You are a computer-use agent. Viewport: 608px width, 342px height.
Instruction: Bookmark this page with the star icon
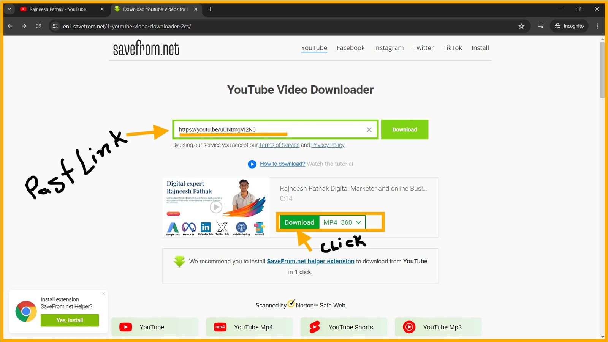tap(521, 26)
